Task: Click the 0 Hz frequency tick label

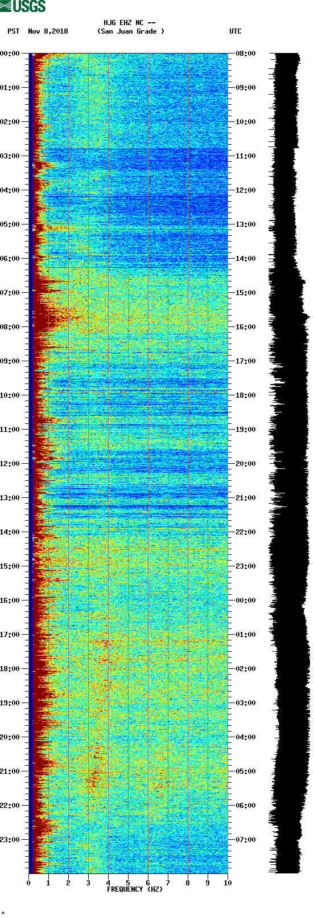Action: pos(28,883)
